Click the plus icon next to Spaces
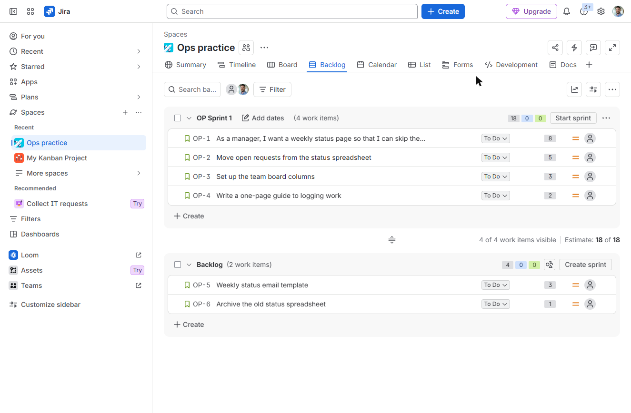Image resolution: width=631 pixels, height=413 pixels. (125, 112)
